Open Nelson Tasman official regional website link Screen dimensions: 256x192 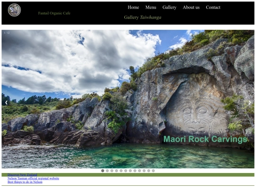[33, 178]
